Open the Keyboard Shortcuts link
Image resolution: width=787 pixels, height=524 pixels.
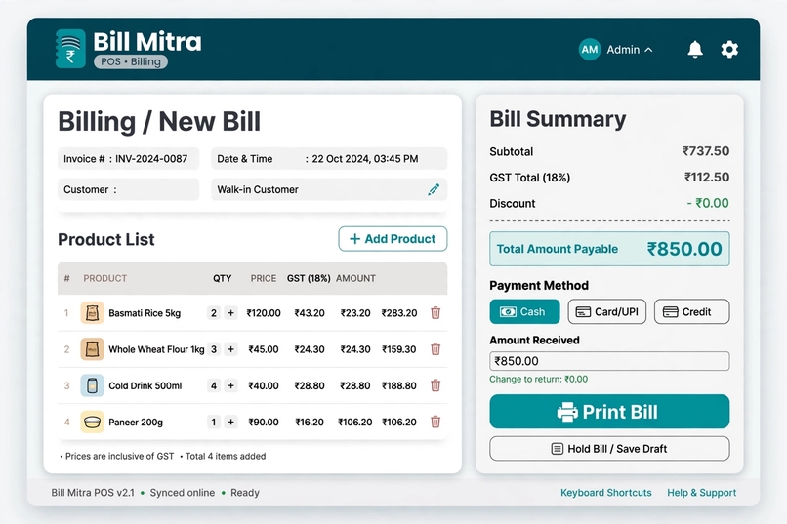[x=605, y=493]
